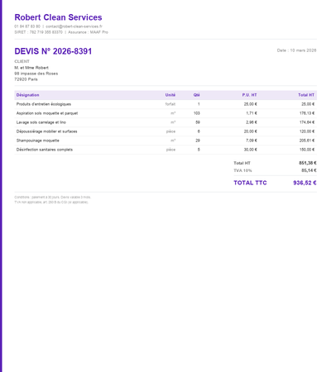Click the Désignation column header
Screen dimensions: 331x372
click(x=27, y=95)
